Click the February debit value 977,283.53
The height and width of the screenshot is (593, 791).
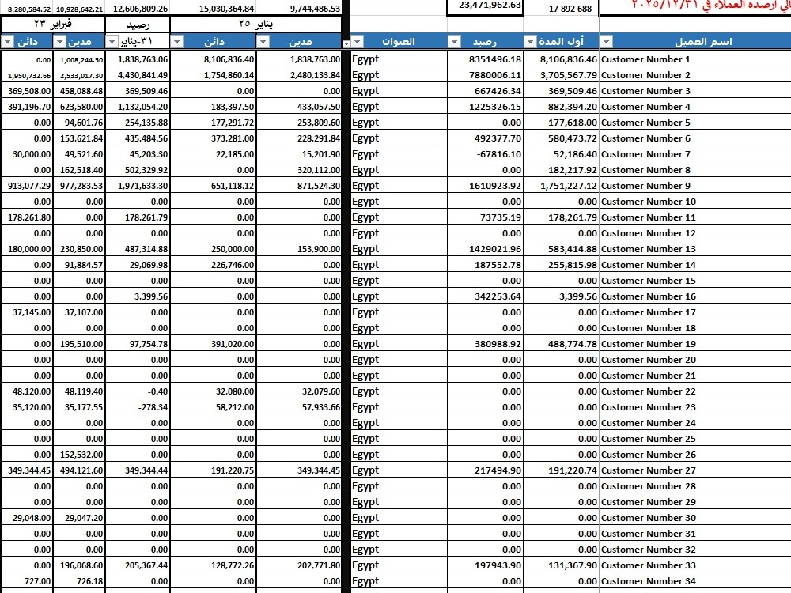coord(78,186)
